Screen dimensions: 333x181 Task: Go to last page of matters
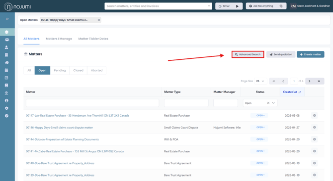pyautogui.click(x=319, y=81)
